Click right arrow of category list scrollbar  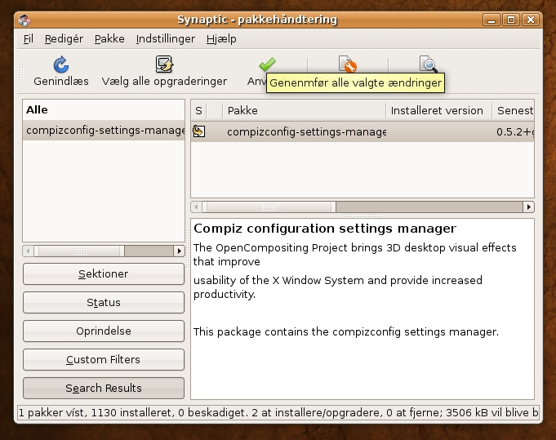point(179,251)
